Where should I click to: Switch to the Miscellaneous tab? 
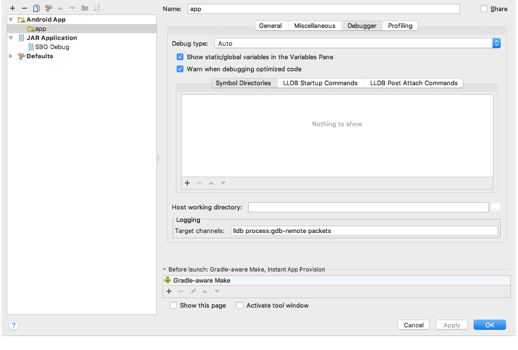click(x=314, y=26)
